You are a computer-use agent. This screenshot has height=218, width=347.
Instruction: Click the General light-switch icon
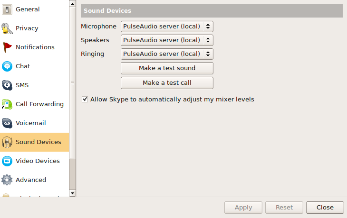7,9
